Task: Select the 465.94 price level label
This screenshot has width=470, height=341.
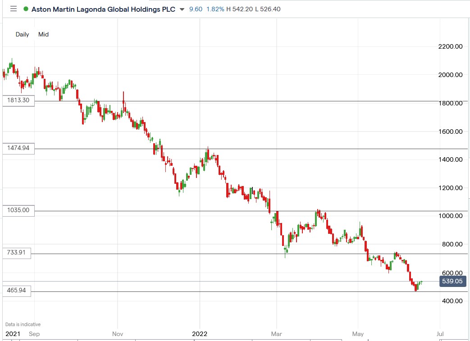Action: 17,291
